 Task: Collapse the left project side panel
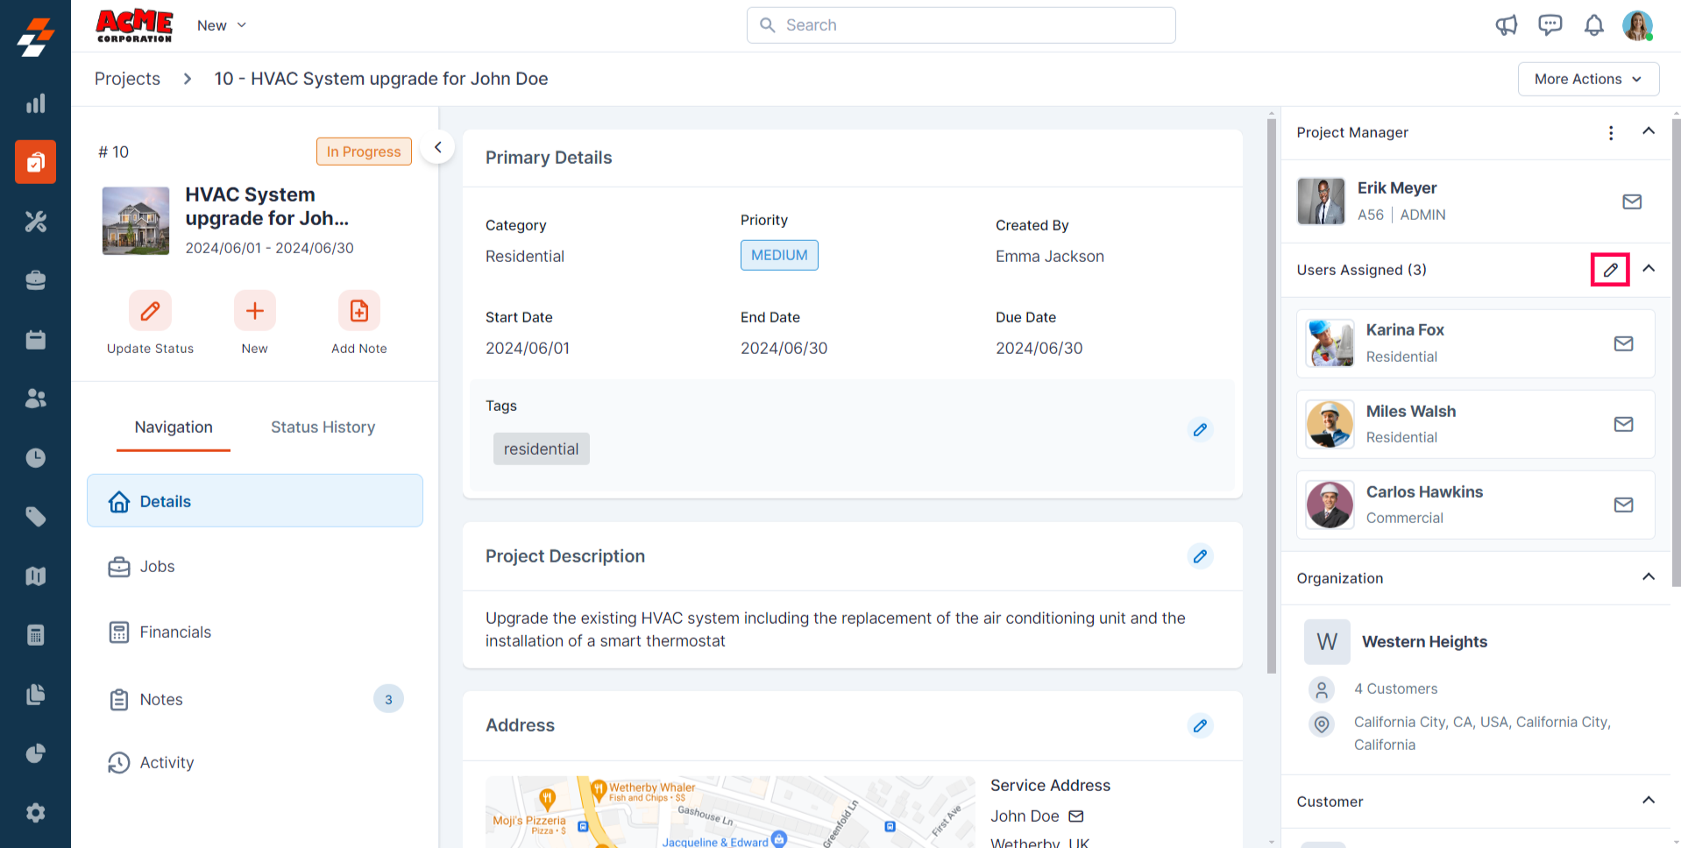click(437, 147)
